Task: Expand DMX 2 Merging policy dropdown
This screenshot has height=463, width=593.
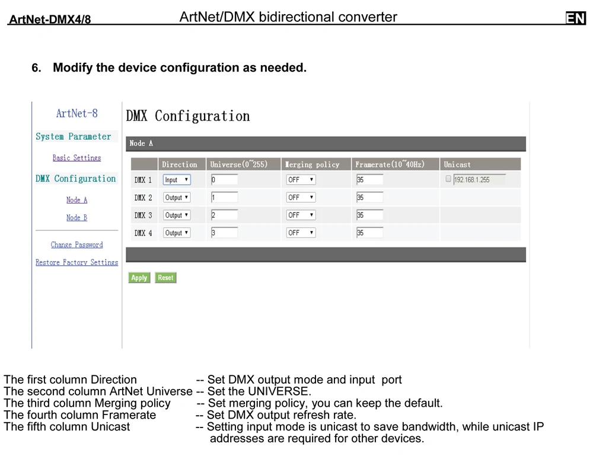Action: (301, 198)
